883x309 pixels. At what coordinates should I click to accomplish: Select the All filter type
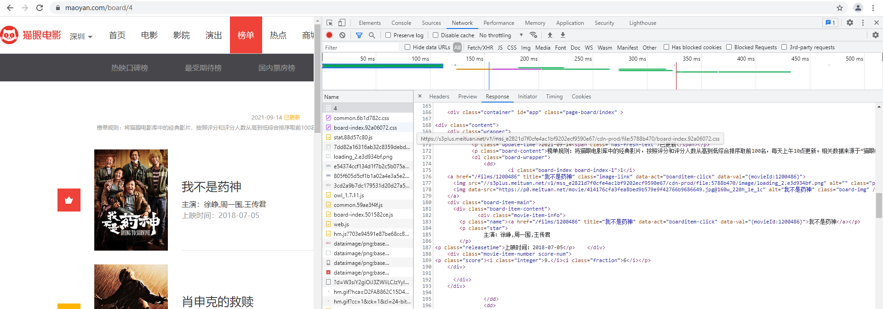[457, 47]
